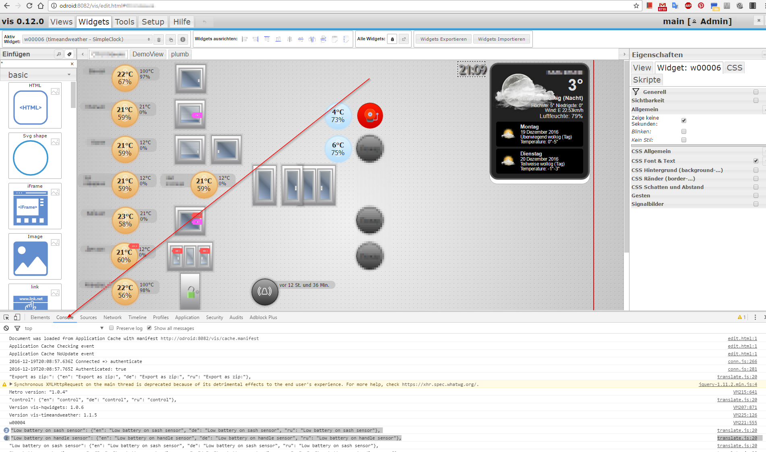Open the browser home page
The image size is (766, 452).
[x=41, y=6]
